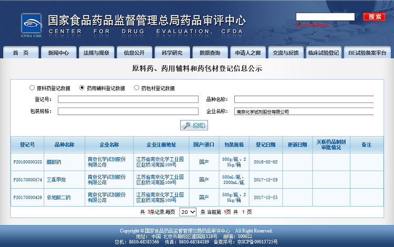Switch to 信息公开 tab
This screenshot has width=394, height=247.
click(134, 53)
